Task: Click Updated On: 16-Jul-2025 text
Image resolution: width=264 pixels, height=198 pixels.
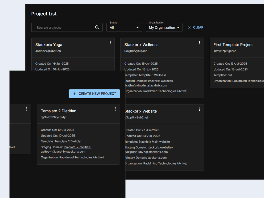Action: pos(52,69)
